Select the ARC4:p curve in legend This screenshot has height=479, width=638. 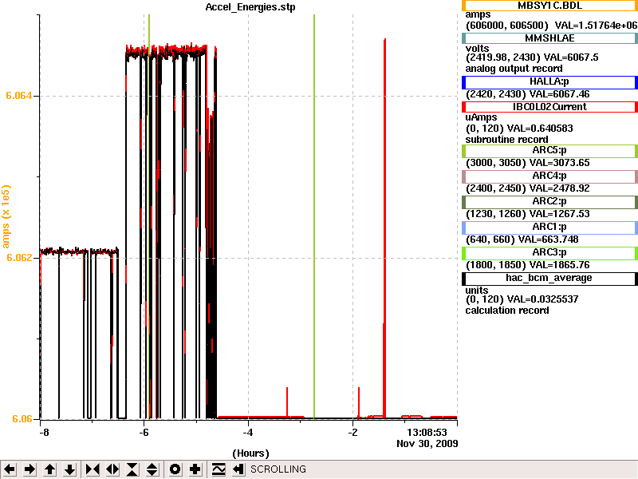coord(549,176)
